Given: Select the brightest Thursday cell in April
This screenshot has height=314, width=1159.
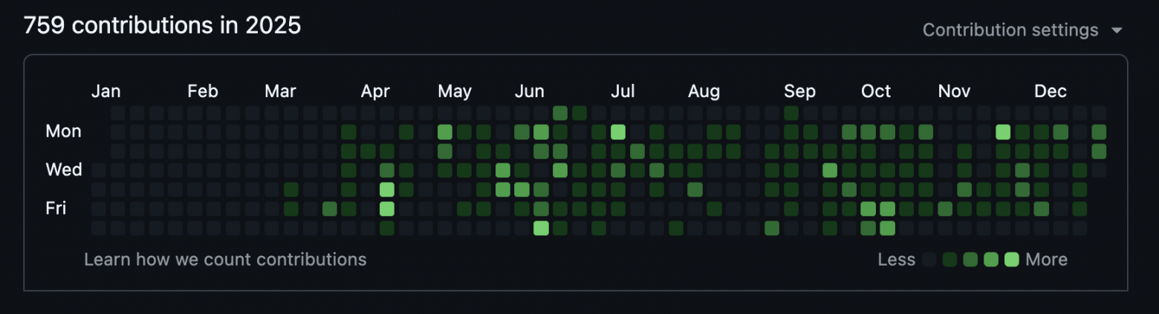Looking at the screenshot, I should [387, 189].
